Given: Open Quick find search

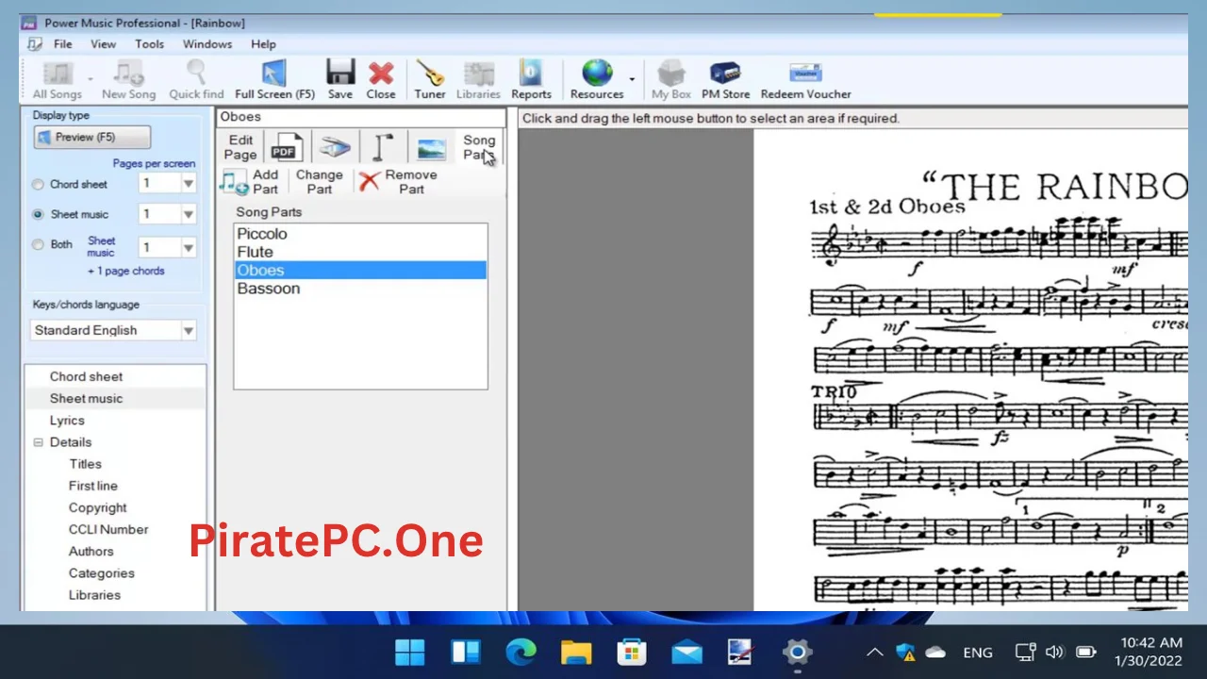Looking at the screenshot, I should pyautogui.click(x=196, y=80).
